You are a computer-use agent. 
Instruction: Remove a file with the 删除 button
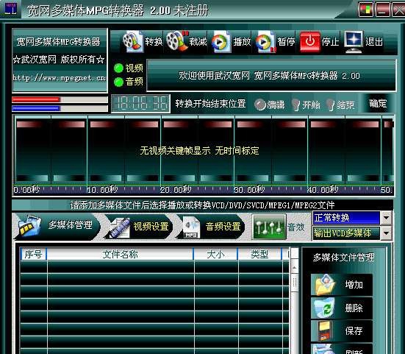[x=342, y=308]
